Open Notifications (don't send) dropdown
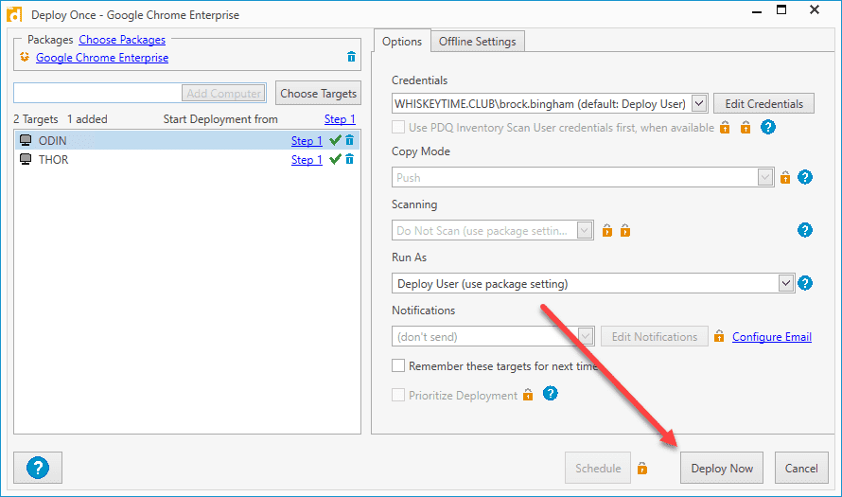Viewport: 842px width, 497px height. click(586, 337)
